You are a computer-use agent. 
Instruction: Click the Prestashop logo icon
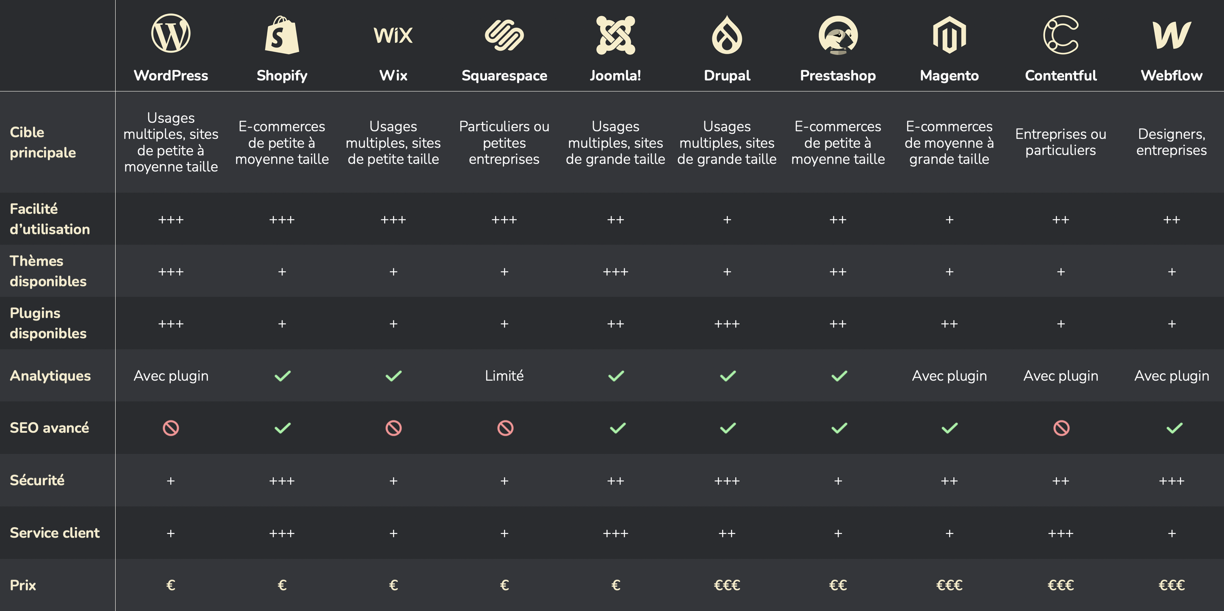[x=838, y=35]
